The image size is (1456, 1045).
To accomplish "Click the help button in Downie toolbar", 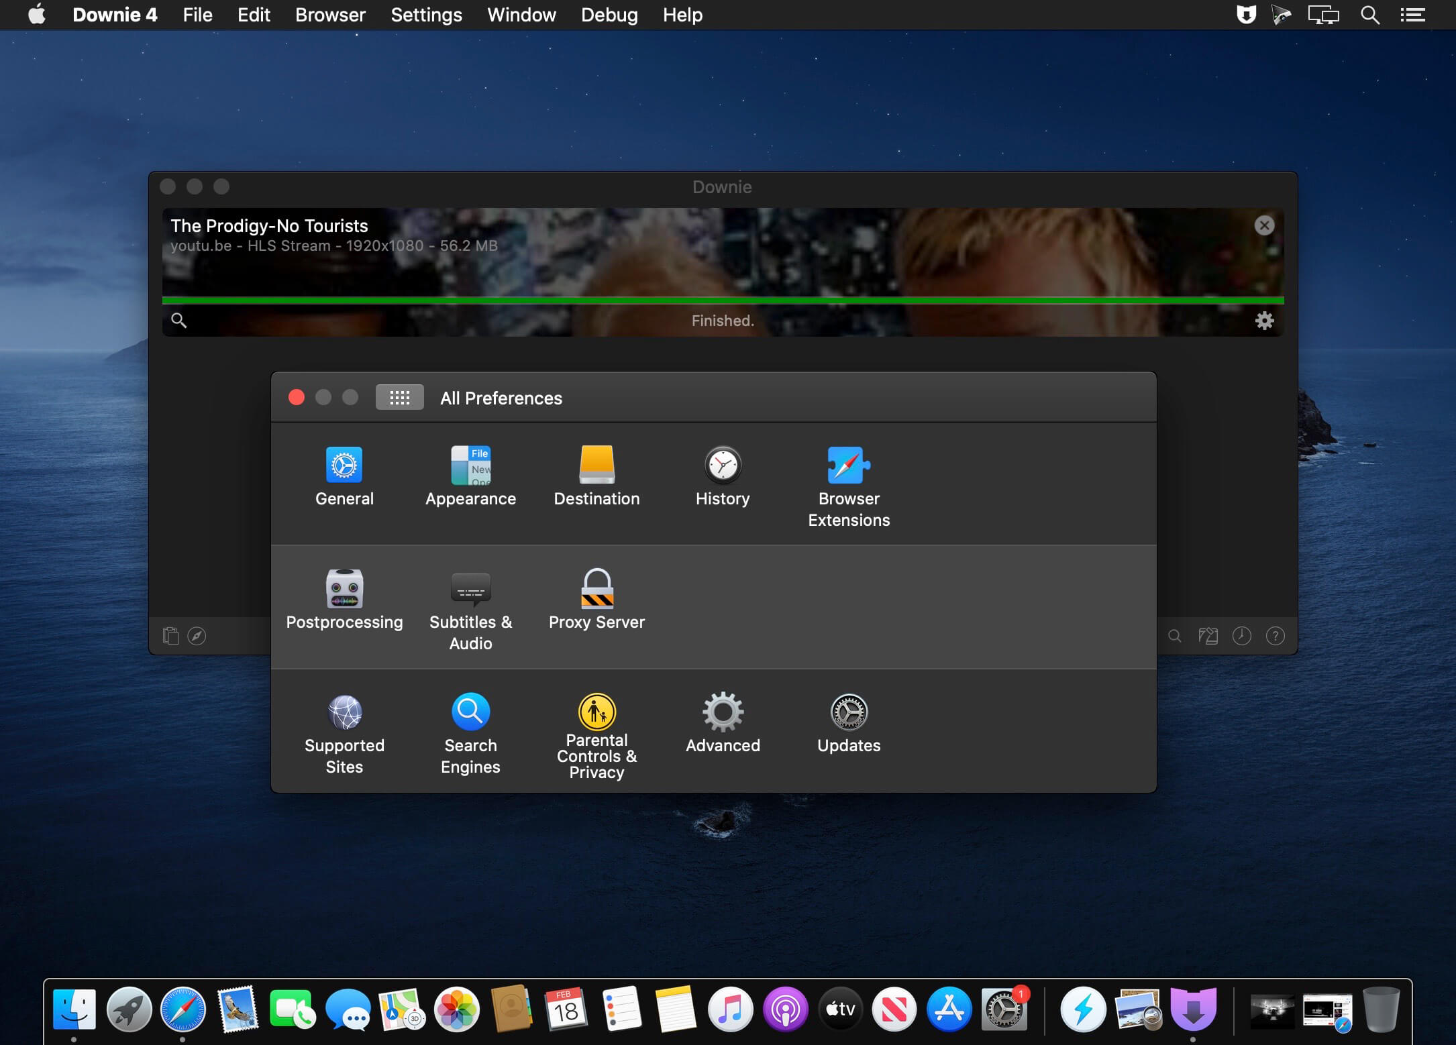I will pos(1275,634).
